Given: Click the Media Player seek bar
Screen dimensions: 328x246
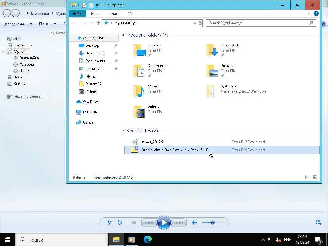Looking at the screenshot, I should (x=164, y=213).
